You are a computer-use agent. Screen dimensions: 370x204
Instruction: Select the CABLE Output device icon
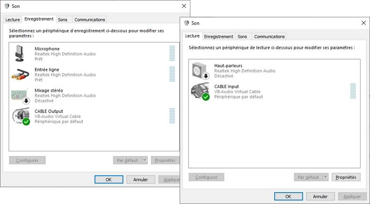(x=21, y=116)
